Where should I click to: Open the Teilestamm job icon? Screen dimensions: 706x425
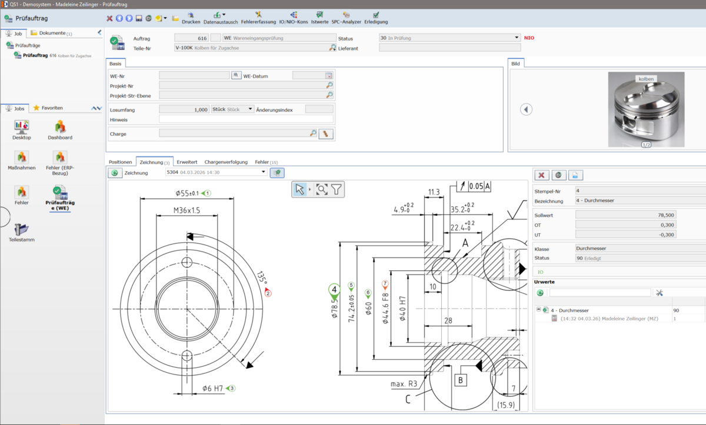22,233
